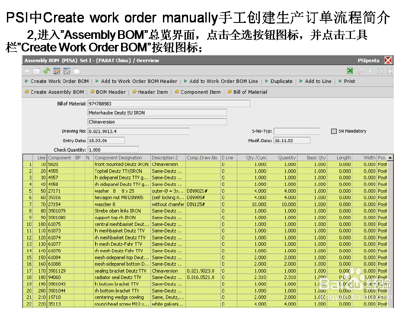Open the Bill of Material link
The height and width of the screenshot is (311, 415).
coord(247,92)
